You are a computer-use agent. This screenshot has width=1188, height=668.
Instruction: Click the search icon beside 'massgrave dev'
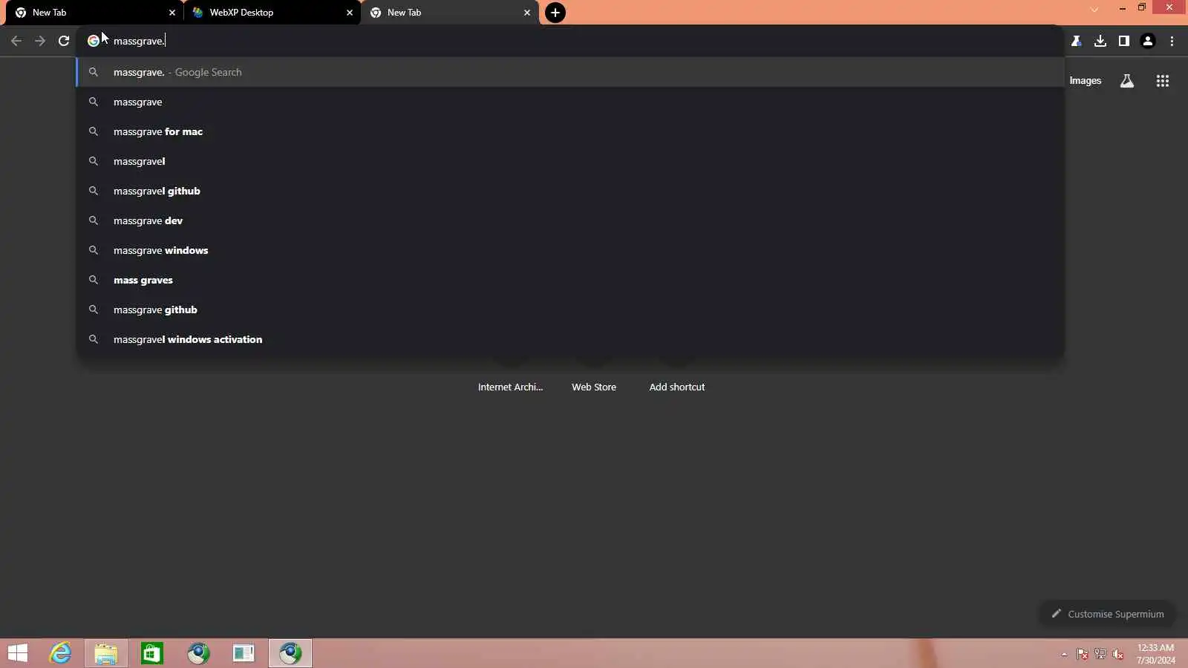[x=94, y=220]
